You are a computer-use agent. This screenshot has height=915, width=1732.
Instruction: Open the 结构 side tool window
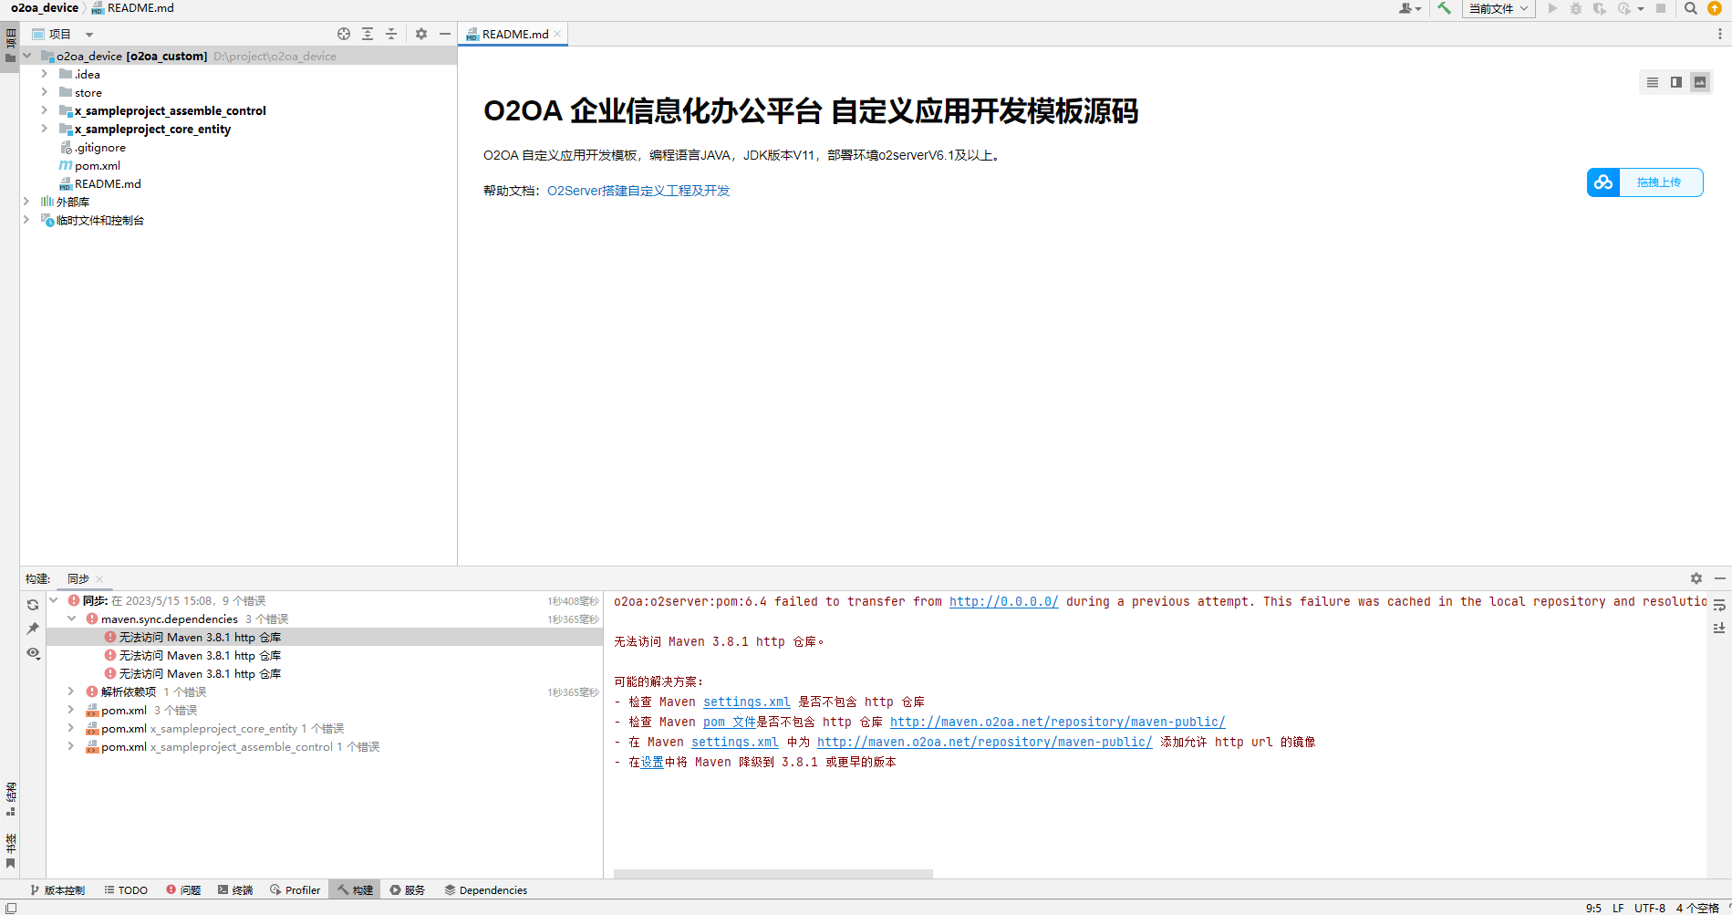pyautogui.click(x=10, y=797)
